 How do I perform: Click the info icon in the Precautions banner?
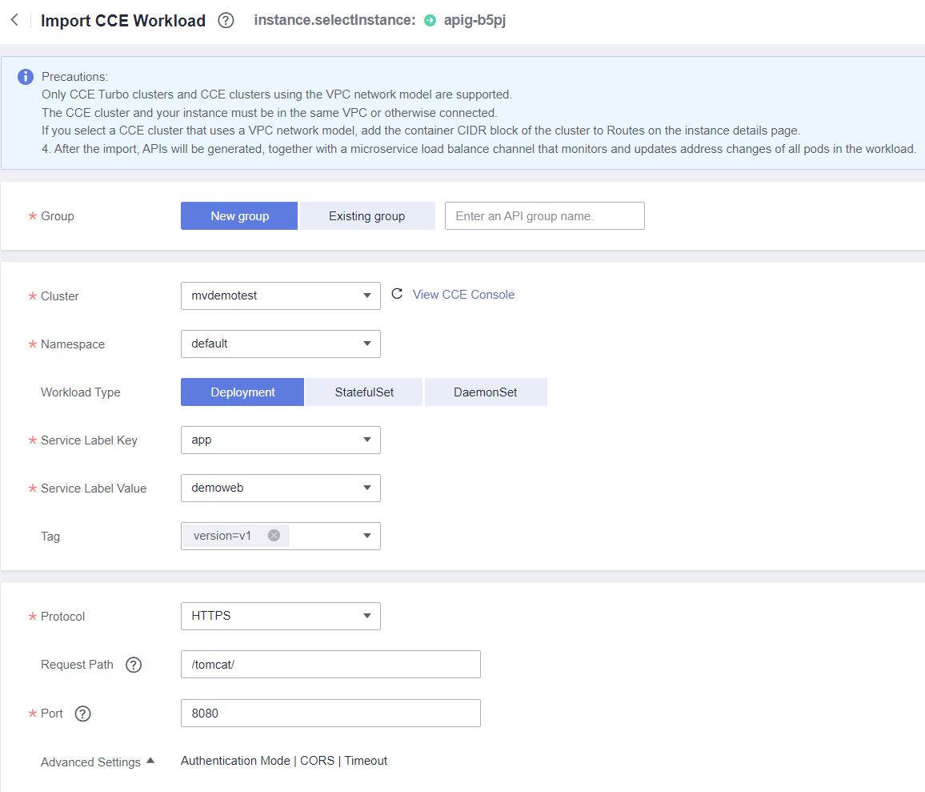pos(25,77)
